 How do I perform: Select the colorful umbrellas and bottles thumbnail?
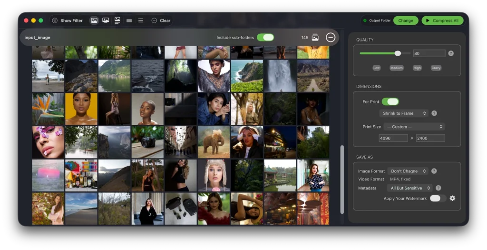[x=81, y=175]
